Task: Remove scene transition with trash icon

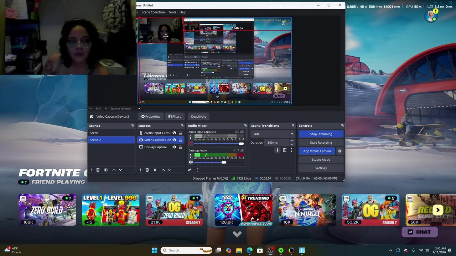Action: 284,150
